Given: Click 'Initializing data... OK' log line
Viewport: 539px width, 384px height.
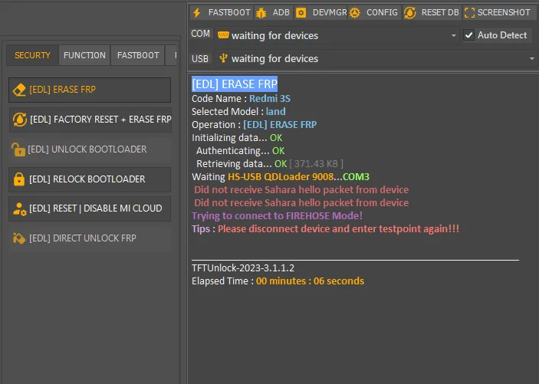Looking at the screenshot, I should click(237, 137).
